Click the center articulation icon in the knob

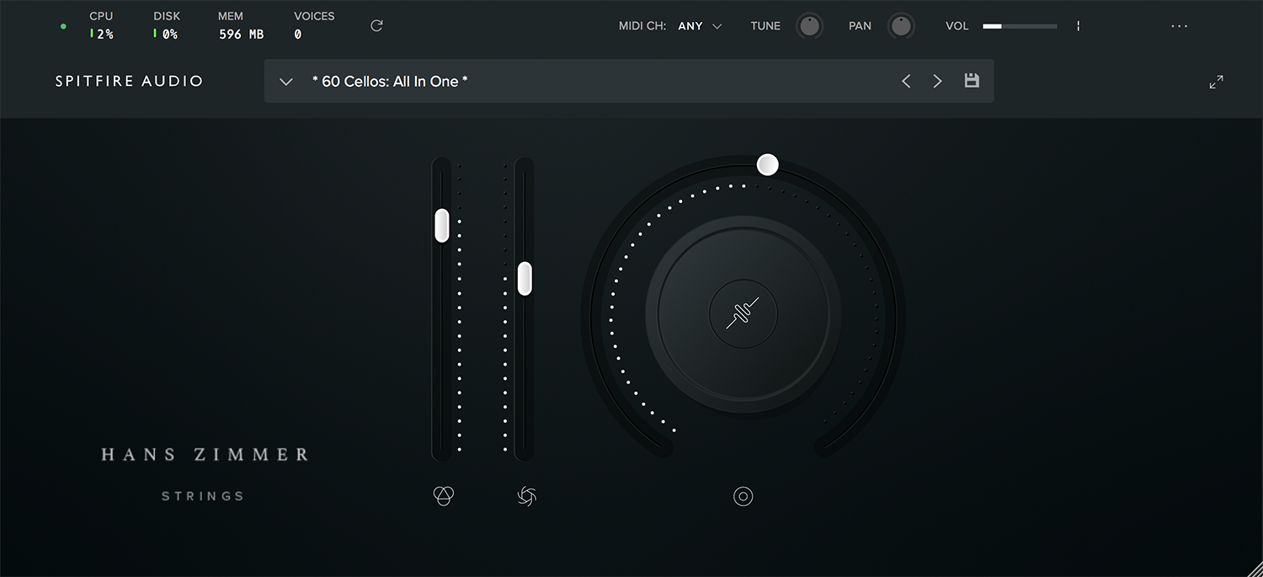(743, 314)
